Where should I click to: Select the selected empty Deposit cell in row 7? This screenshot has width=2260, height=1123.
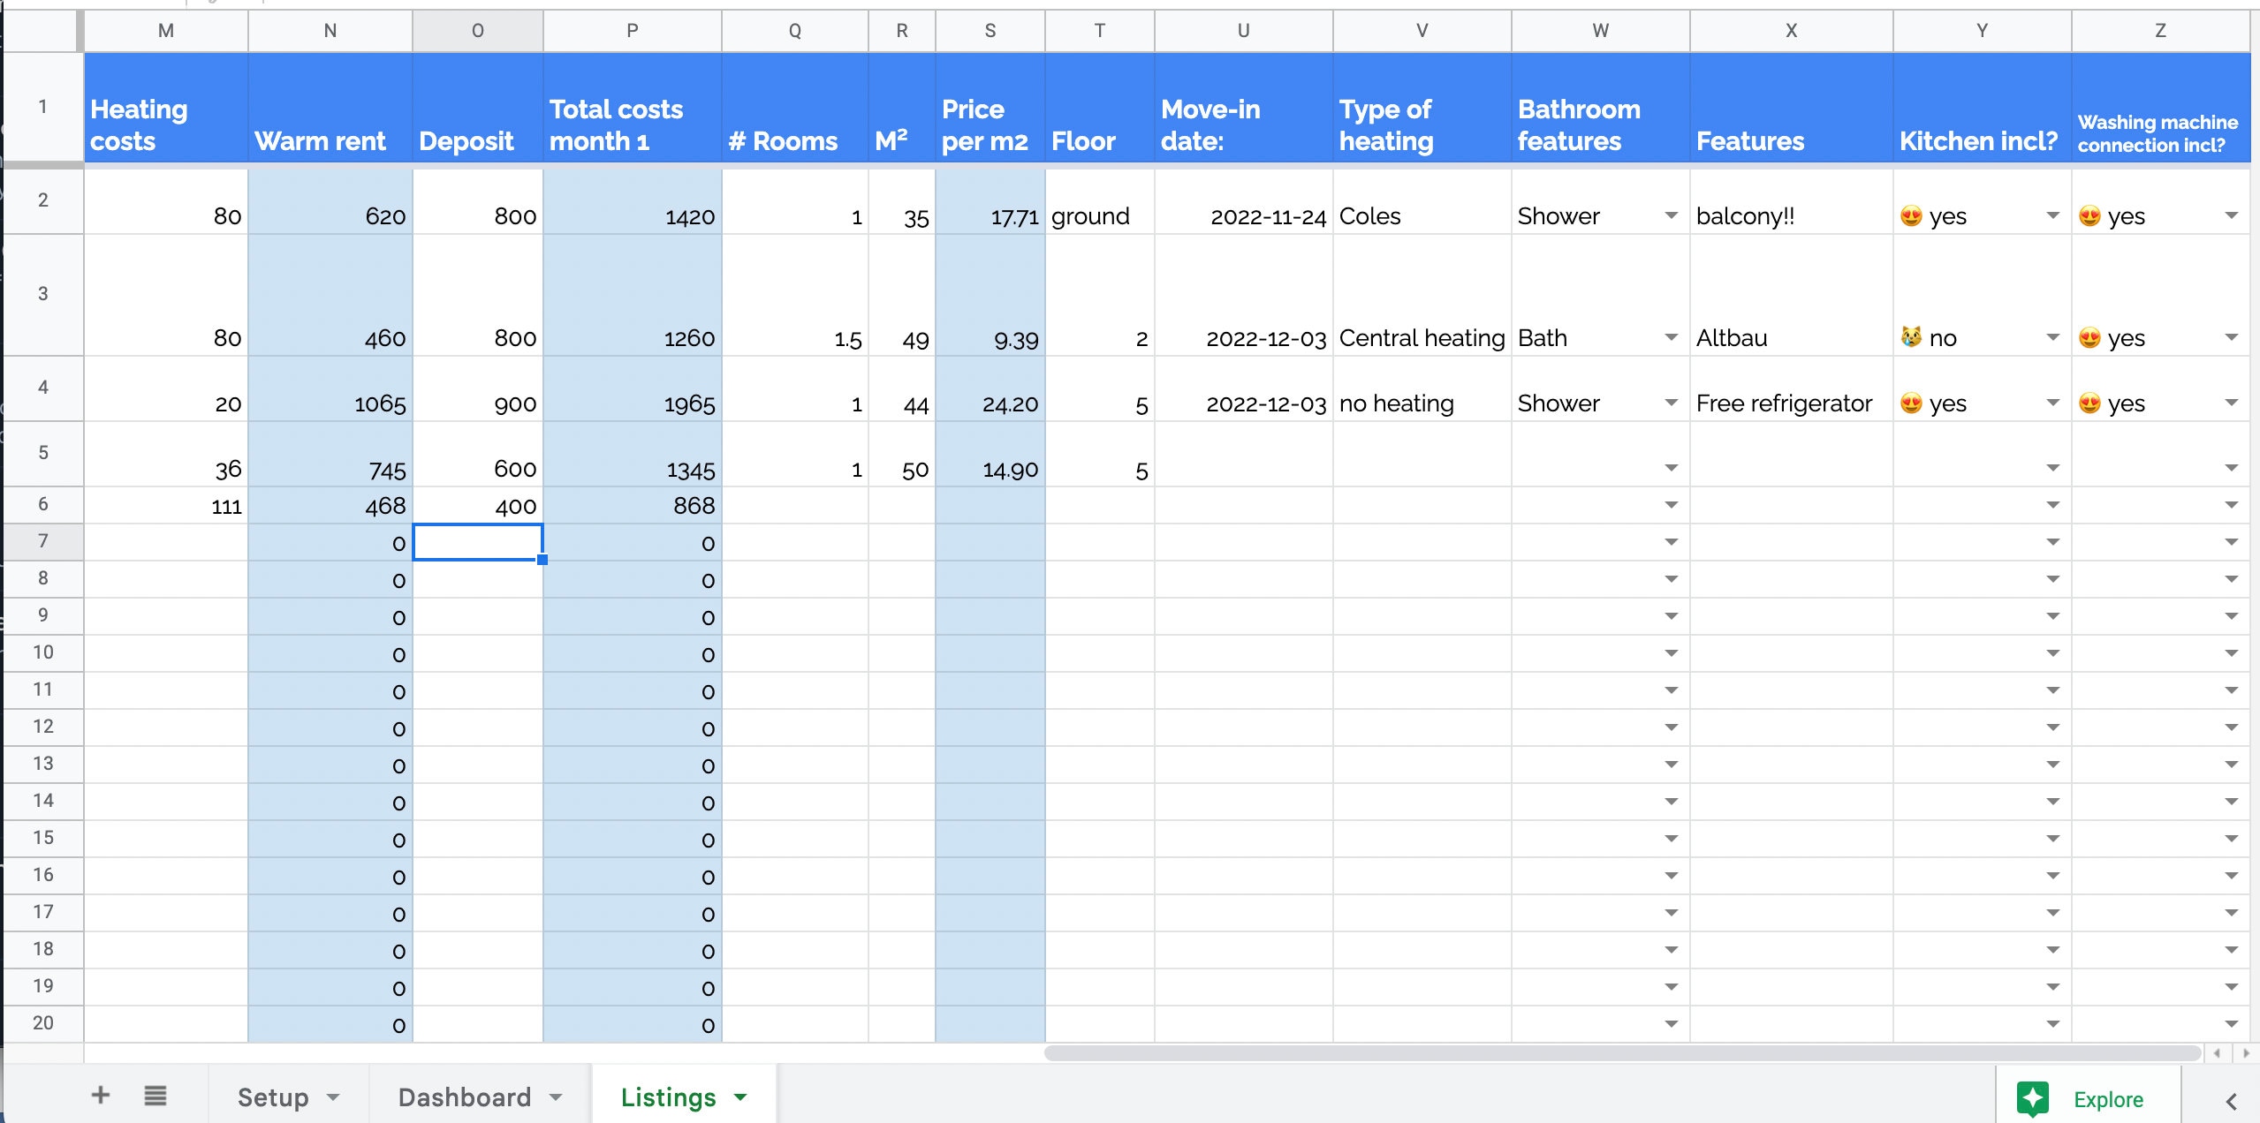point(478,542)
